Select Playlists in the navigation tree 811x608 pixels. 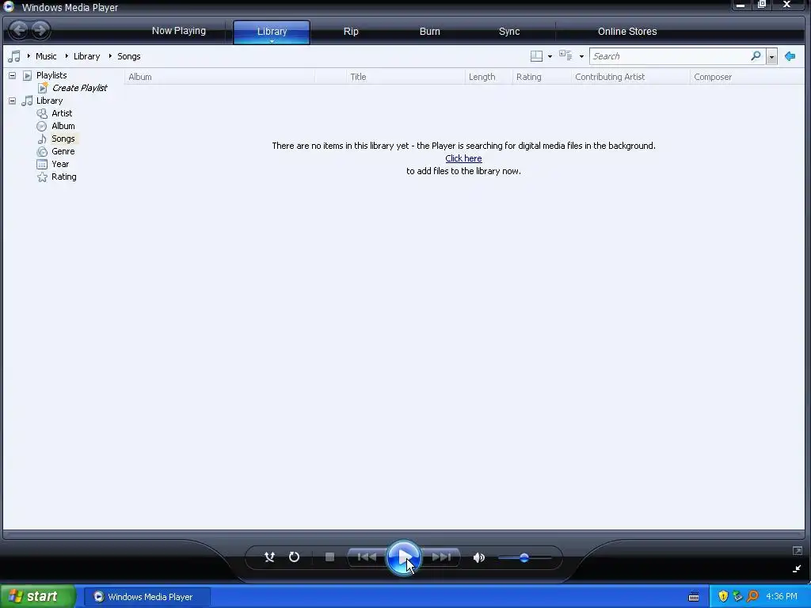tap(51, 75)
